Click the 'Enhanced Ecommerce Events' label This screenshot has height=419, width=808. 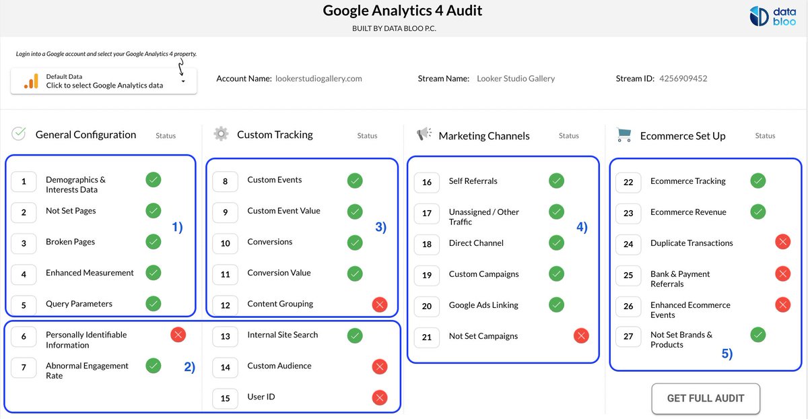pos(690,310)
